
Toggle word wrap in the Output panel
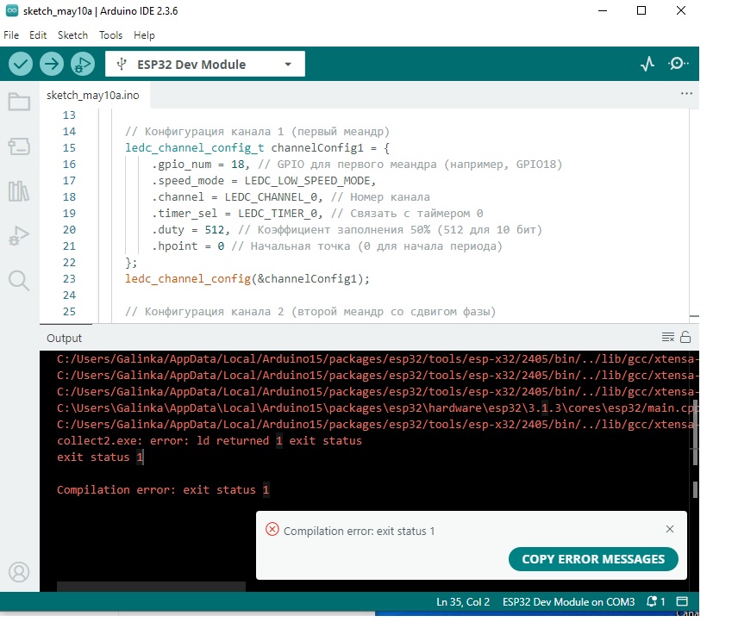point(668,337)
